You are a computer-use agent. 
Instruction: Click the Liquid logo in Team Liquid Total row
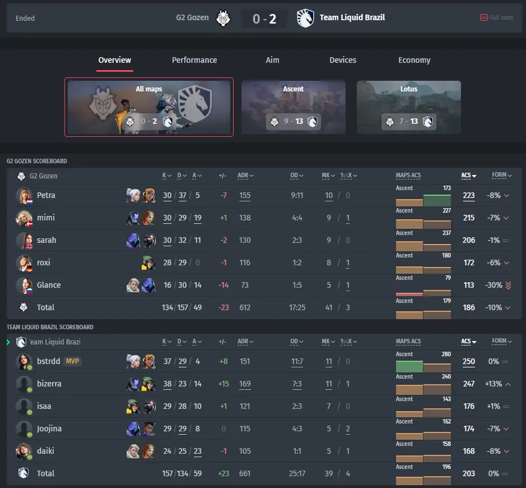tap(24, 473)
